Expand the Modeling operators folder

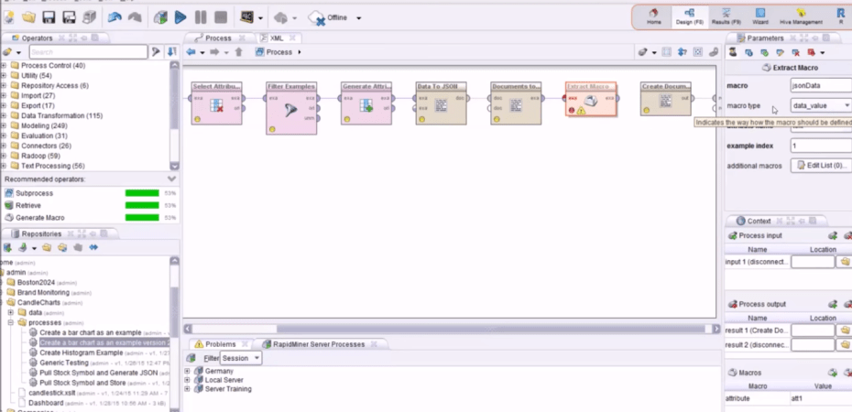[x=4, y=125]
